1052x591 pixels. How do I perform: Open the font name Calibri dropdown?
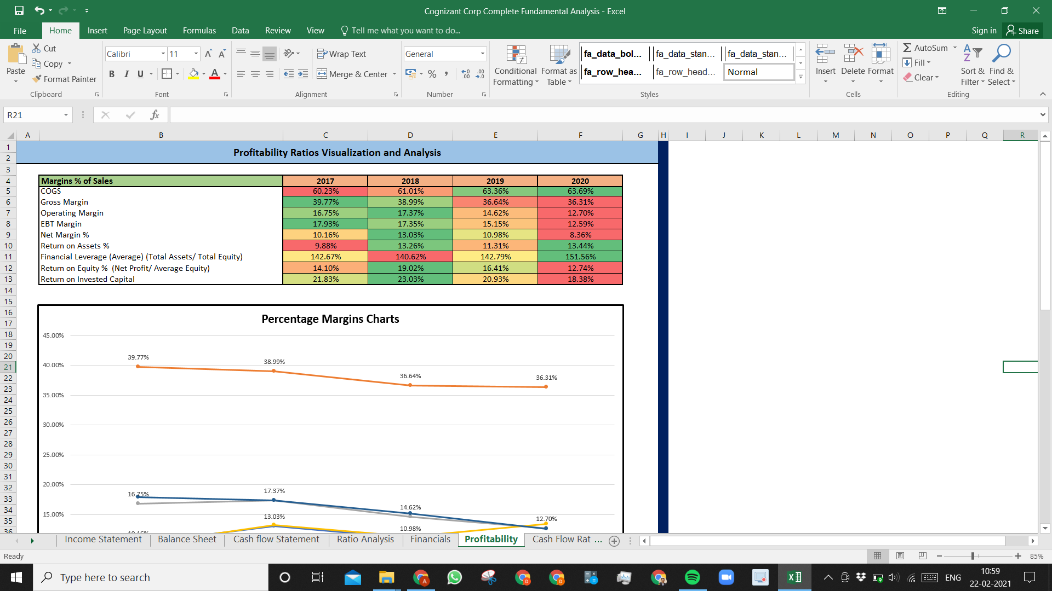163,54
